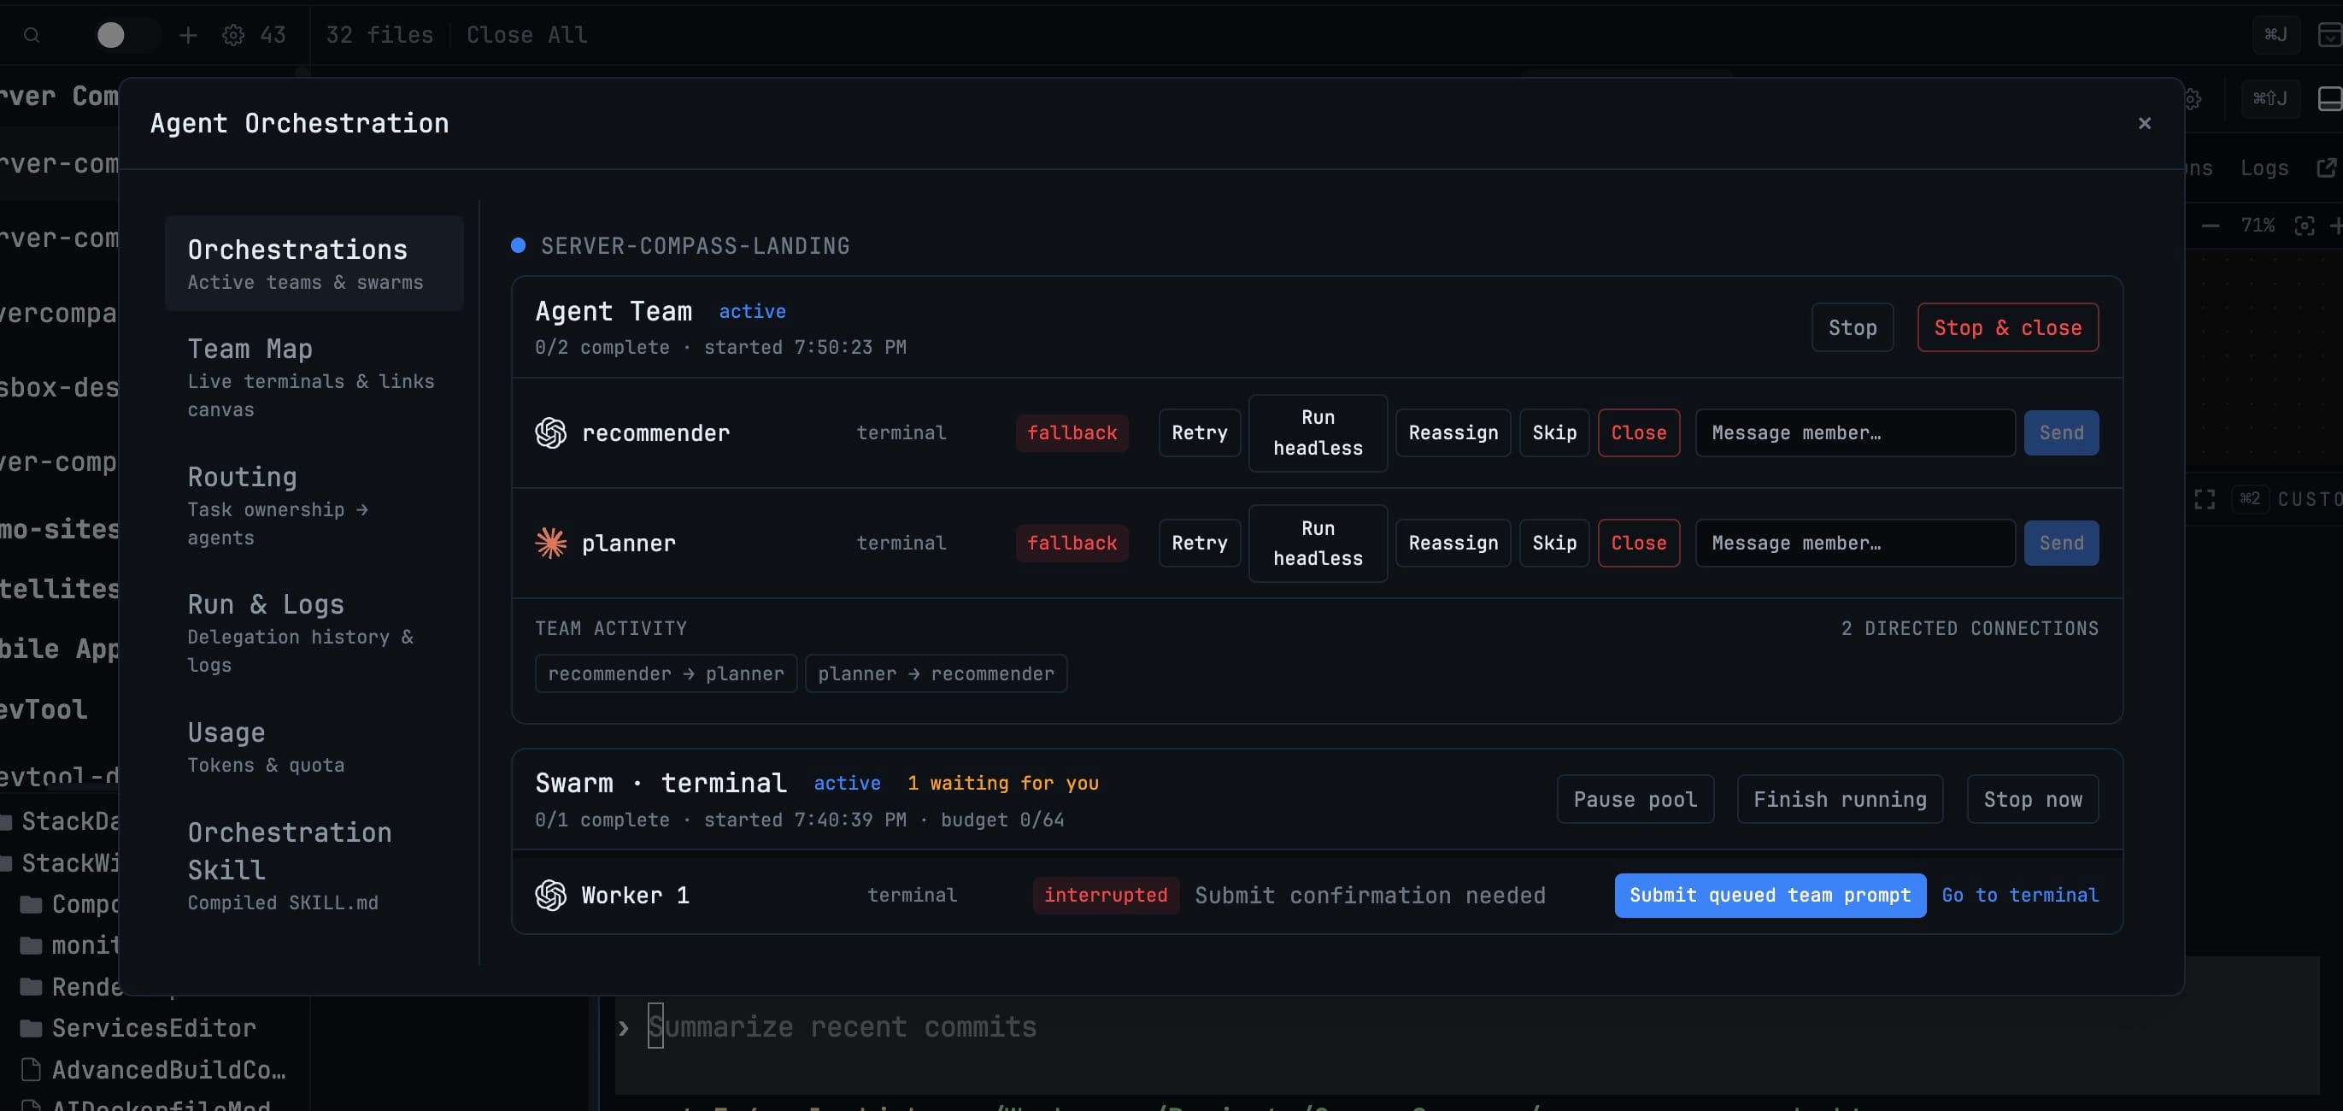Click the fit-to-screen icon beside 71%
This screenshot has height=1111, width=2343.
pos(2303,226)
